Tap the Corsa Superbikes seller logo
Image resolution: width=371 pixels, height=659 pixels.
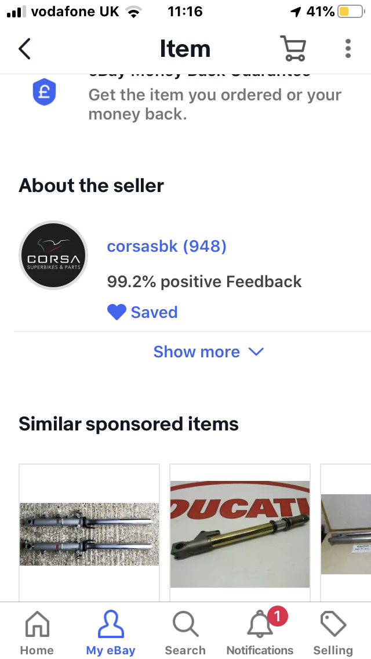[54, 256]
